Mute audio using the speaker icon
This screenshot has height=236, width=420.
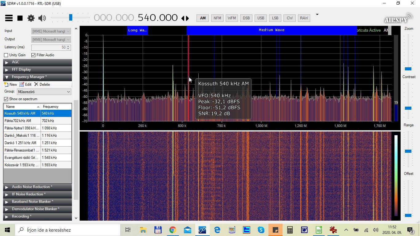(x=42, y=18)
